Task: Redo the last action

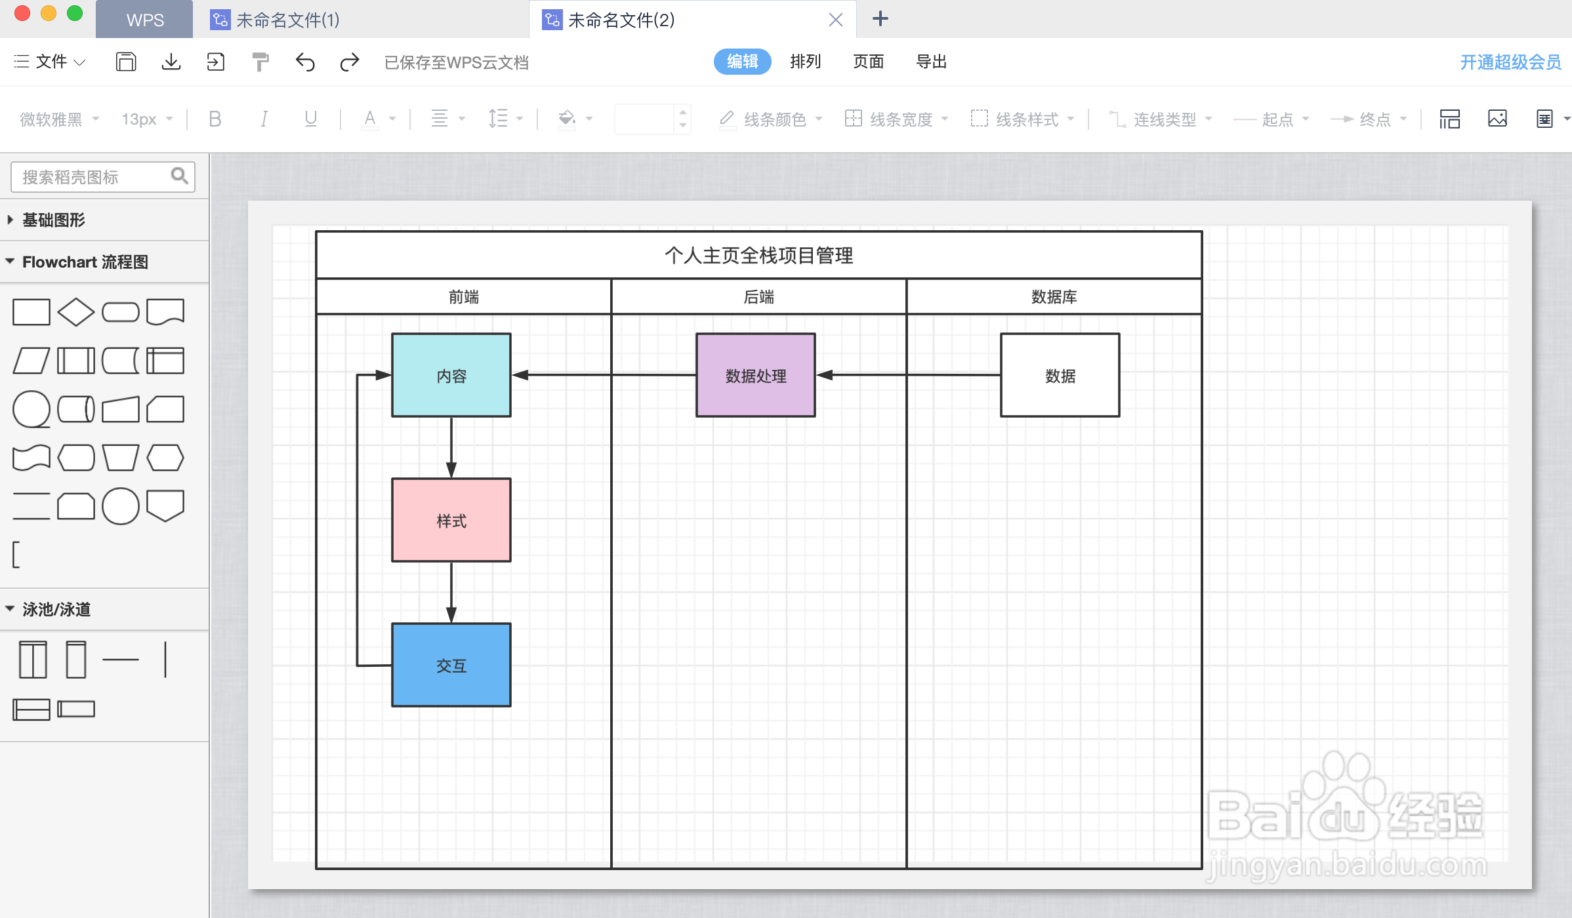Action: coord(350,62)
